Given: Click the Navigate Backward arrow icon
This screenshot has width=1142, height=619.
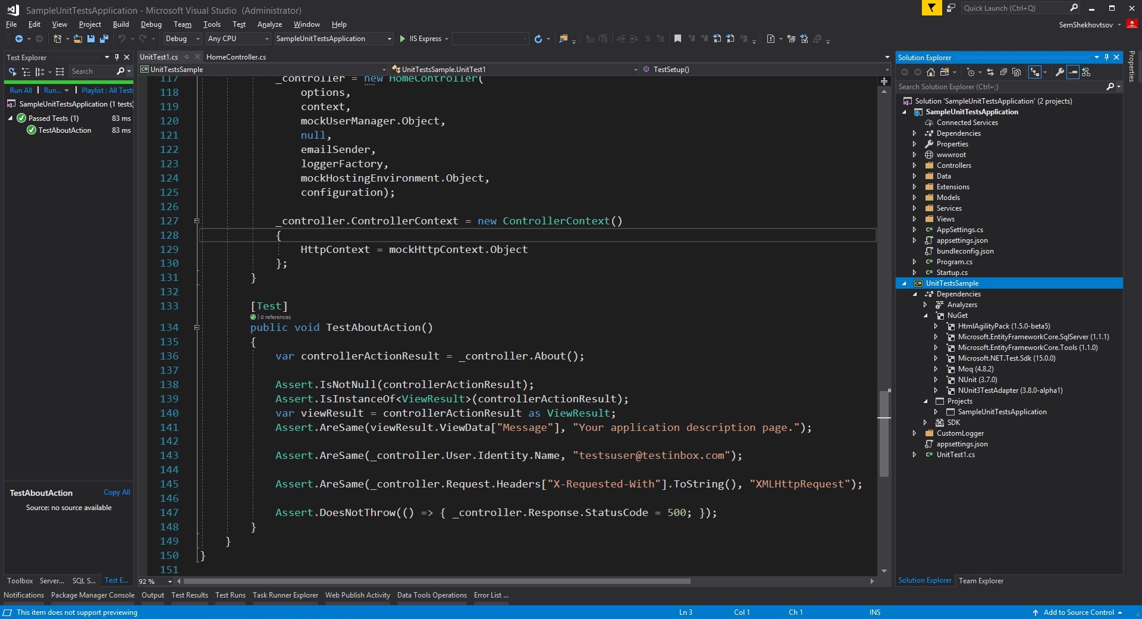Looking at the screenshot, I should (x=19, y=39).
